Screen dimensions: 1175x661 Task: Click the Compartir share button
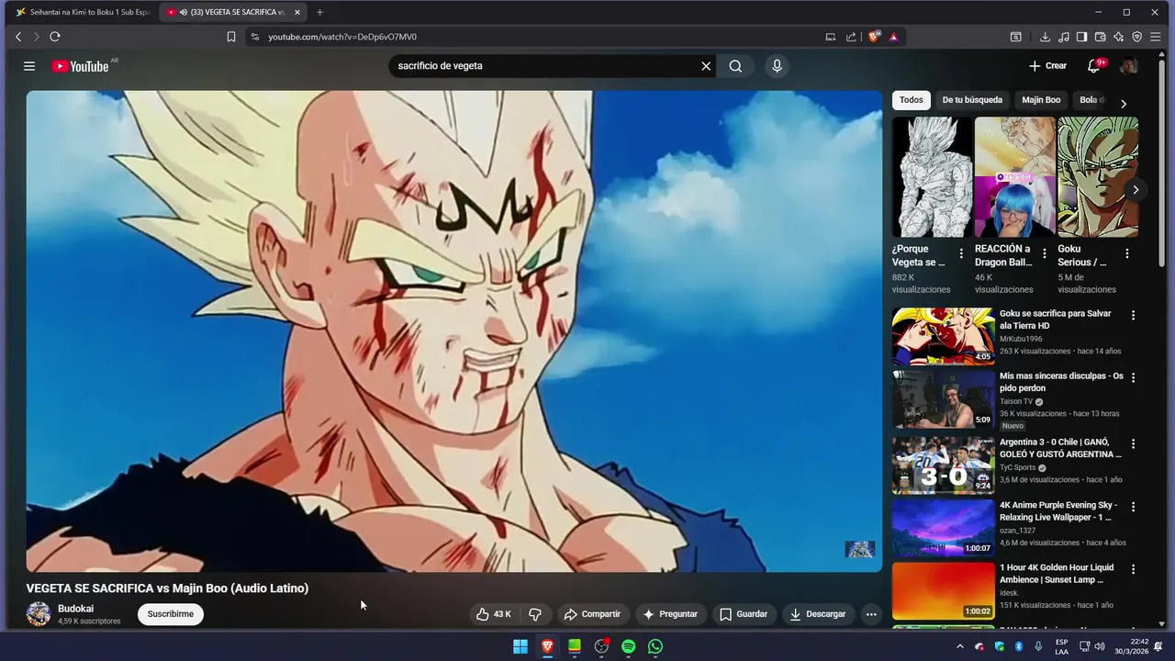(x=592, y=614)
